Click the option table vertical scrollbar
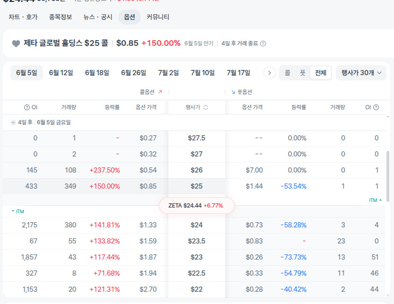This screenshot has width=394, height=304. point(388,176)
